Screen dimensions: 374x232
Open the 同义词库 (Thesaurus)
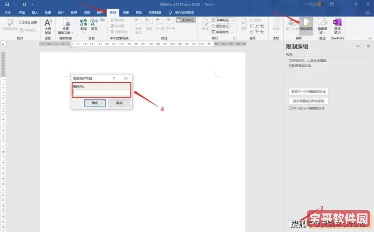[28, 22]
